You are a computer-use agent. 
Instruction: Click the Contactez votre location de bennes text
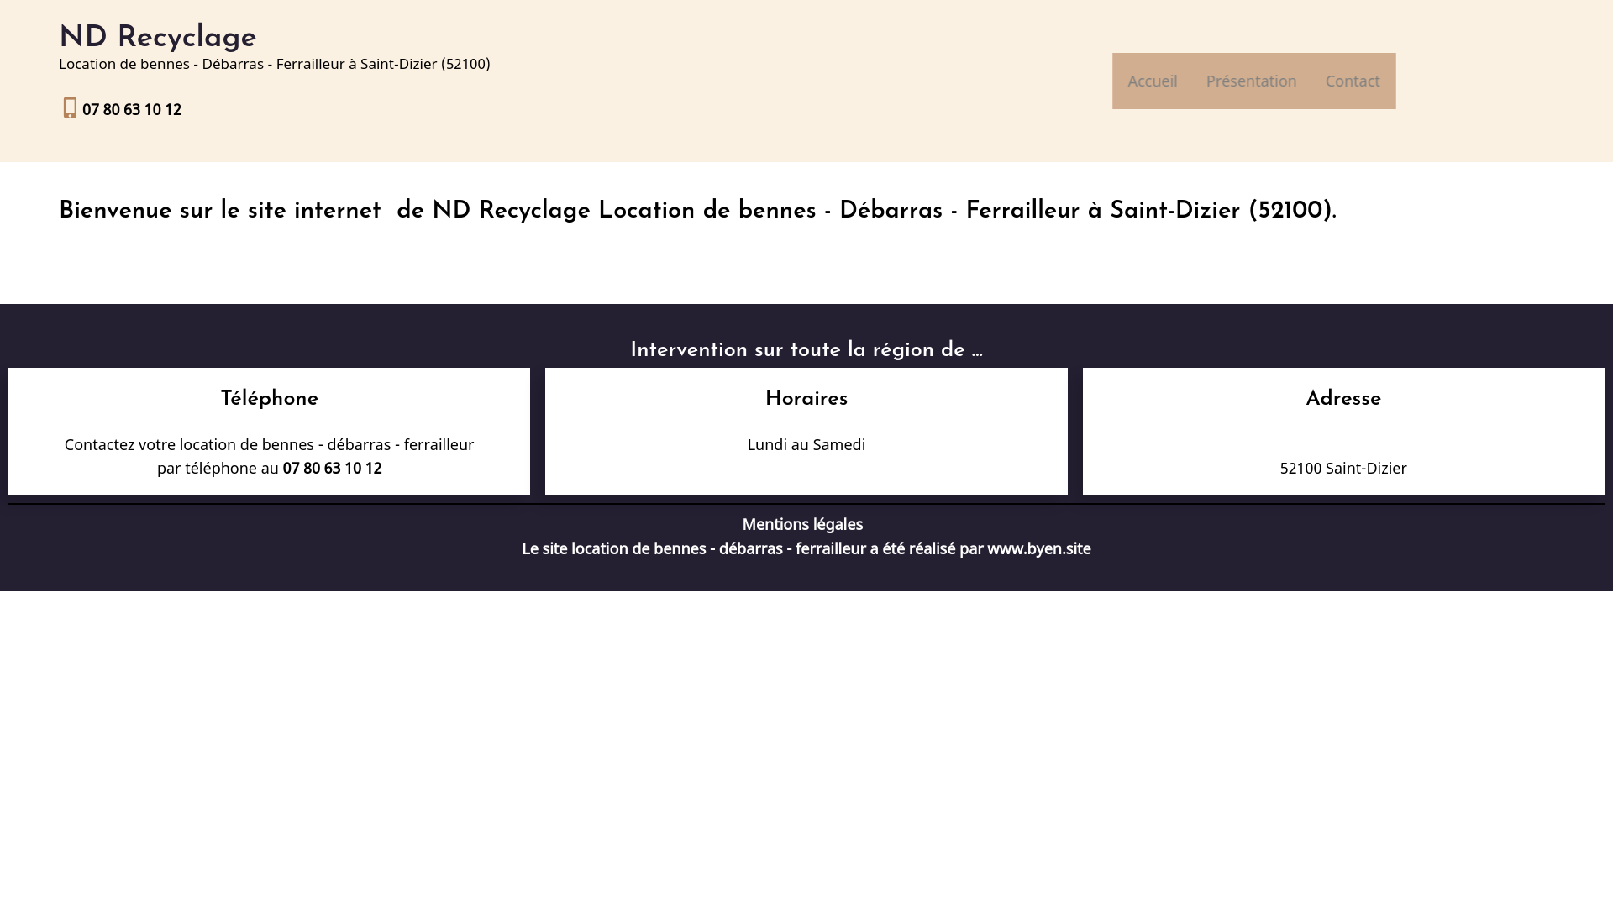269,444
